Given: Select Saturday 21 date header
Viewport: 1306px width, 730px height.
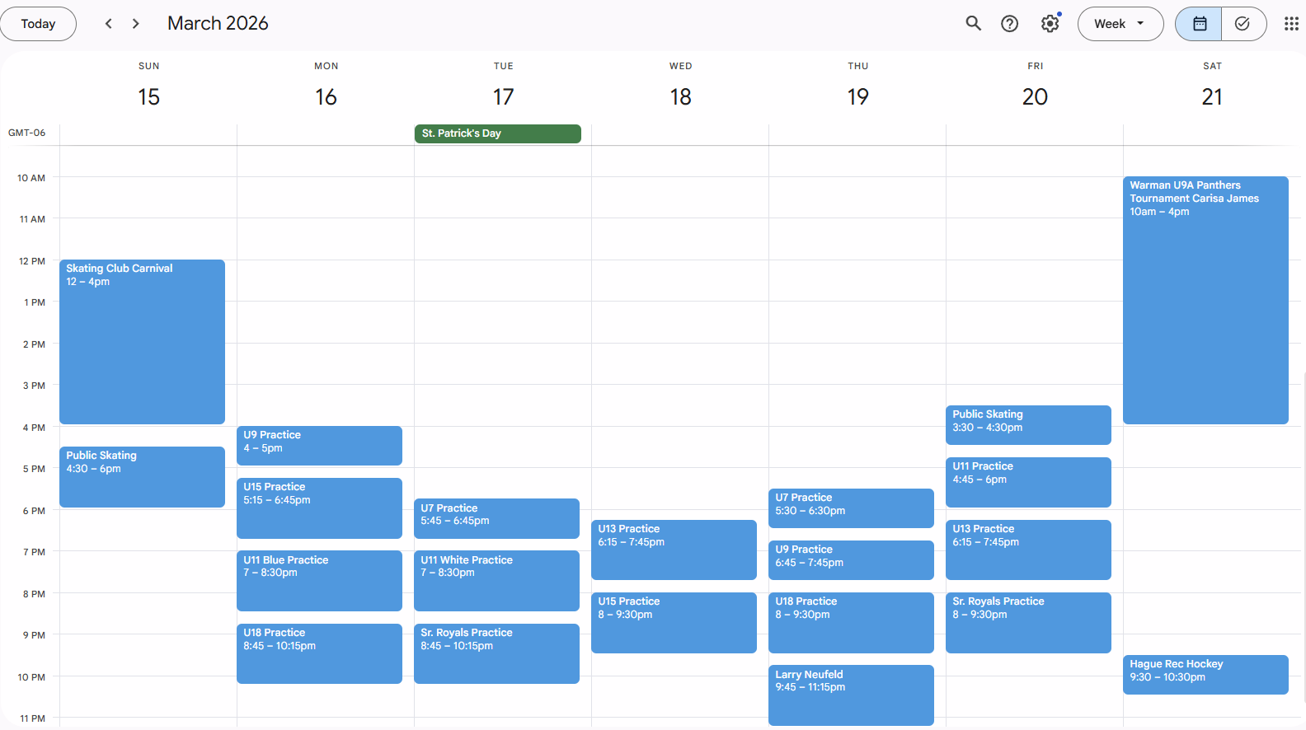Looking at the screenshot, I should [1211, 97].
